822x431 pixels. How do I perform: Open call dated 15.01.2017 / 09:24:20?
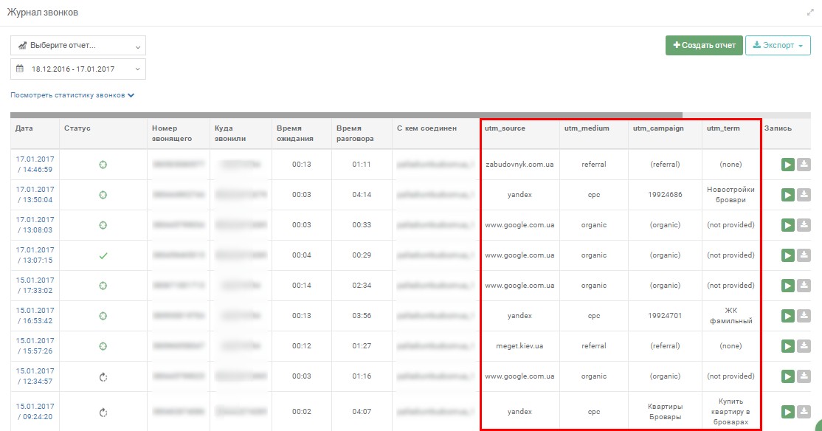pos(35,412)
